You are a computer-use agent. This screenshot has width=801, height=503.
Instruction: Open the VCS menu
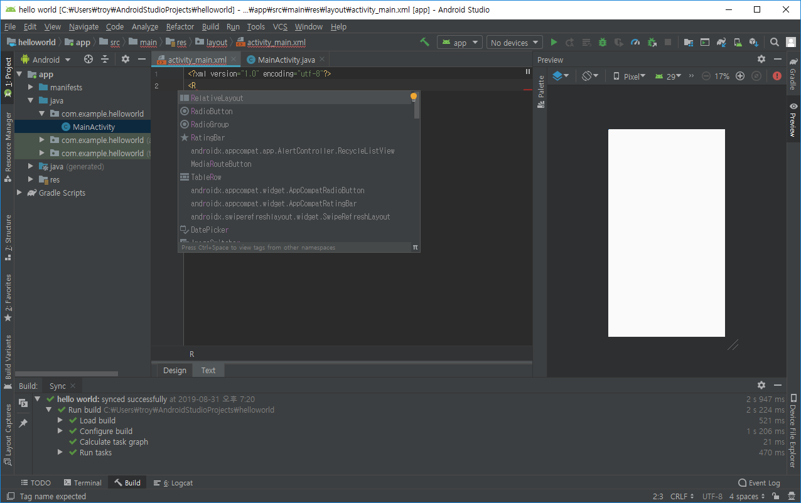[x=280, y=26]
